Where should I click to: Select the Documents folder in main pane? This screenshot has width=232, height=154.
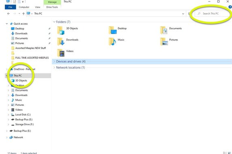pyautogui.click(x=171, y=30)
